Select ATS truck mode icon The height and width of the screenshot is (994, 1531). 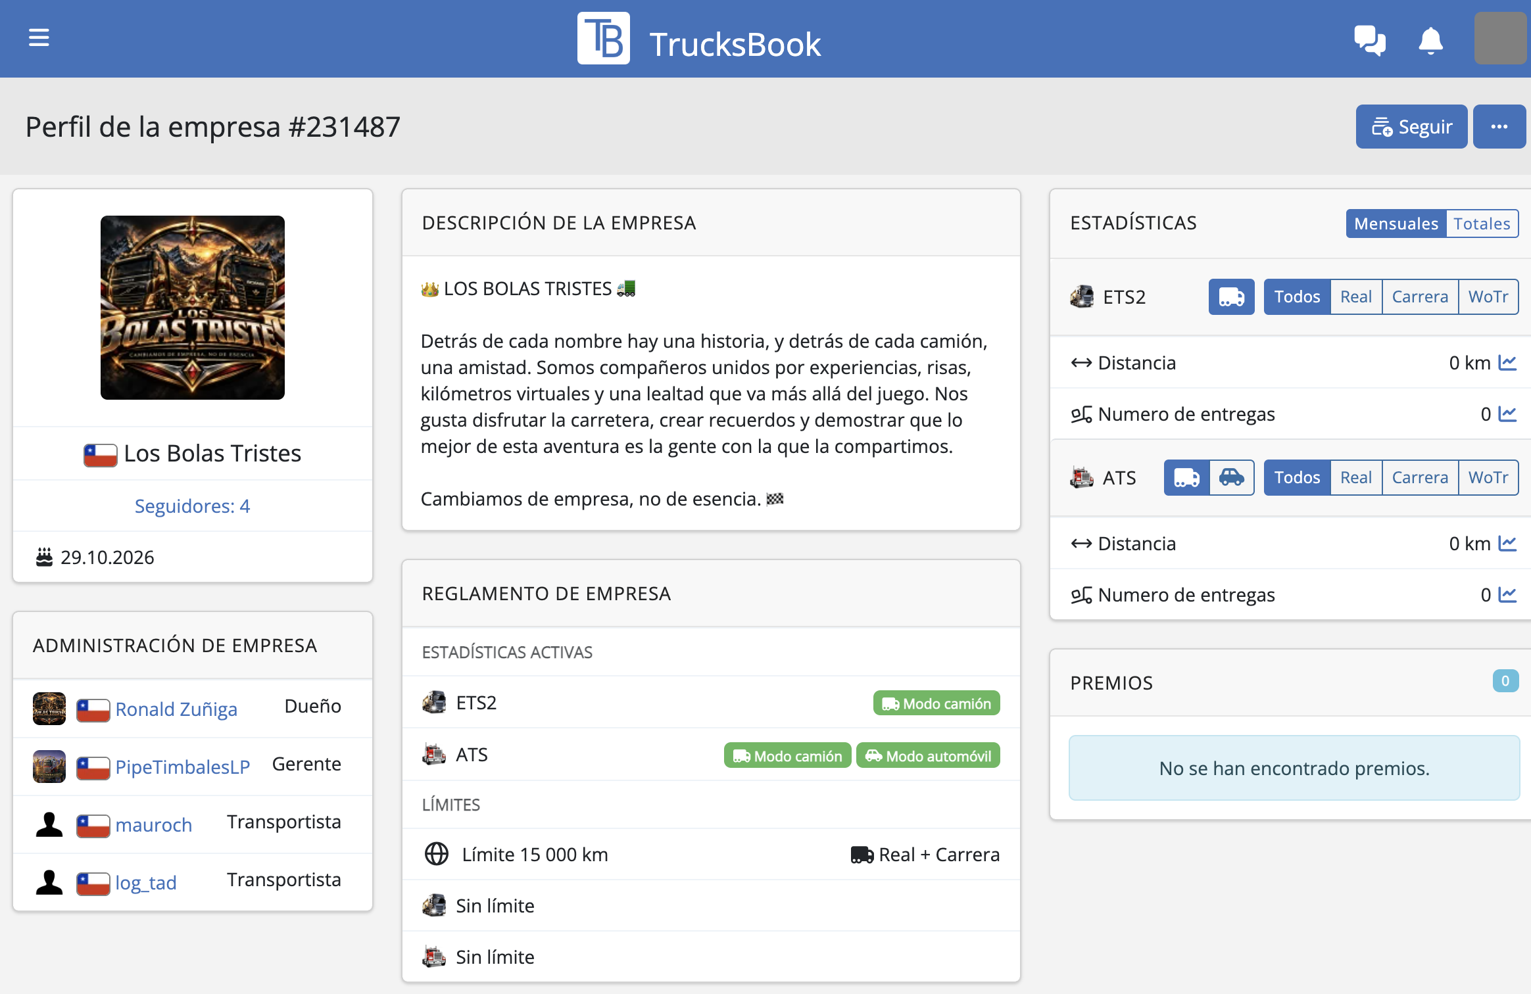click(1186, 478)
